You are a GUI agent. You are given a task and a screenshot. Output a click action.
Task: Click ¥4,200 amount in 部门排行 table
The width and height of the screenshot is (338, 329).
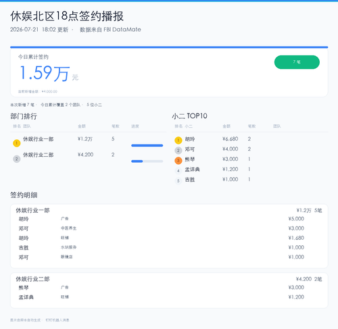click(x=85, y=155)
